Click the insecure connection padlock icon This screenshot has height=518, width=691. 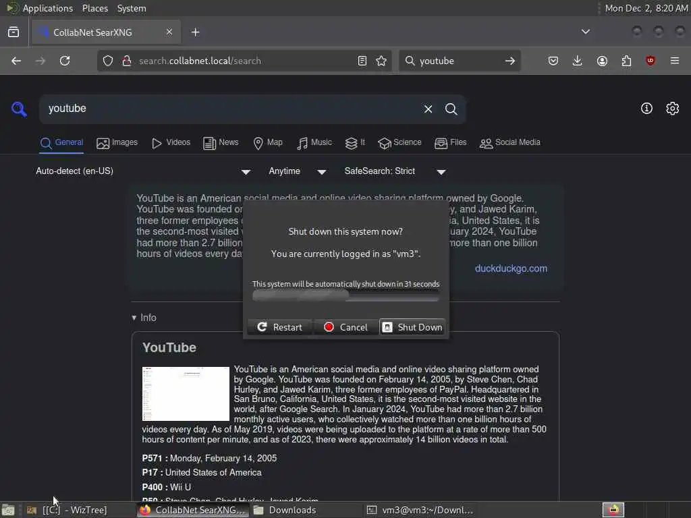126,61
